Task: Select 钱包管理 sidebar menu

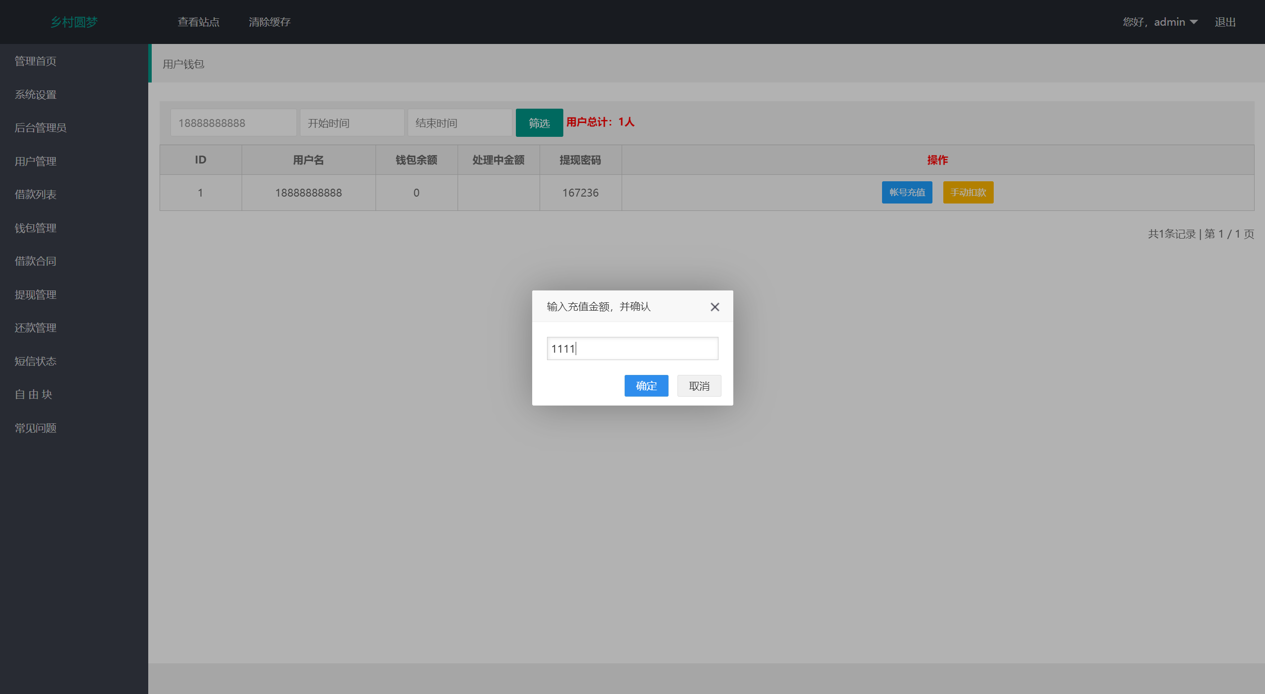Action: 36,228
